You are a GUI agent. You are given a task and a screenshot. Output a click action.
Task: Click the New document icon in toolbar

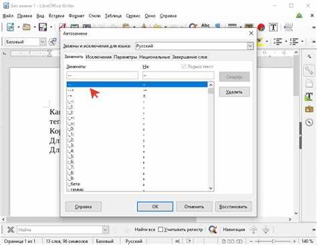pos(10,27)
